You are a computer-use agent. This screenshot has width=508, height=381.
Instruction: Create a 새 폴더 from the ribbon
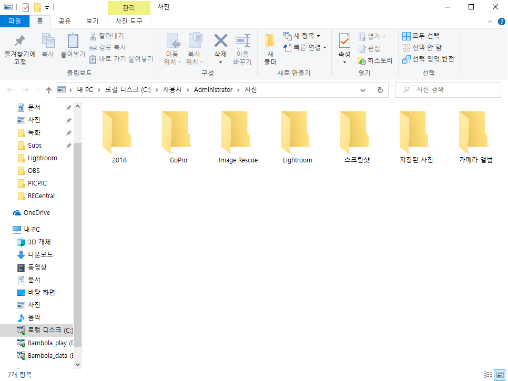(270, 48)
